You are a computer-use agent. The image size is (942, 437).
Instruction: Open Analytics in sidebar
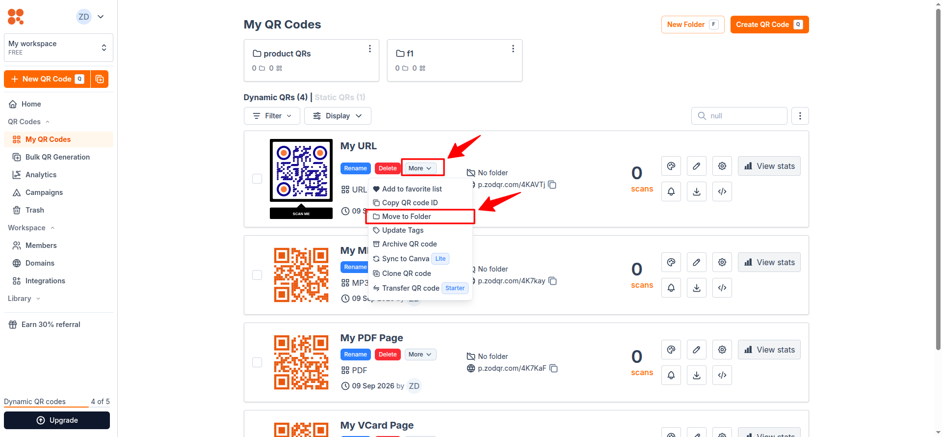[x=58, y=175]
